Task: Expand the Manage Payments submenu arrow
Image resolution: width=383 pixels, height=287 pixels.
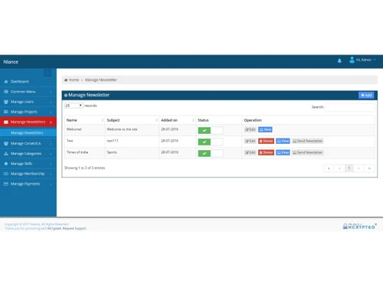Action: click(51, 184)
